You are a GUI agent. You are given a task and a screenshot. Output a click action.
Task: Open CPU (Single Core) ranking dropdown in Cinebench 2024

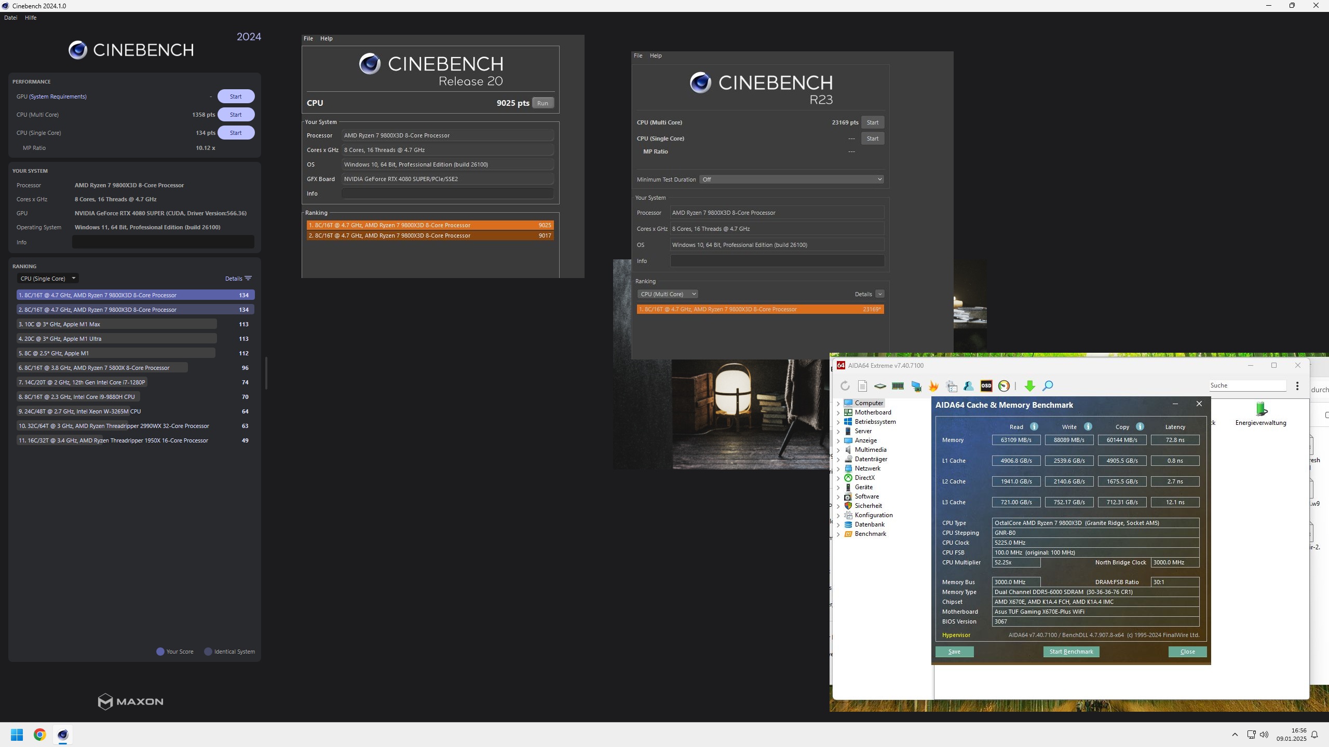[x=48, y=279]
